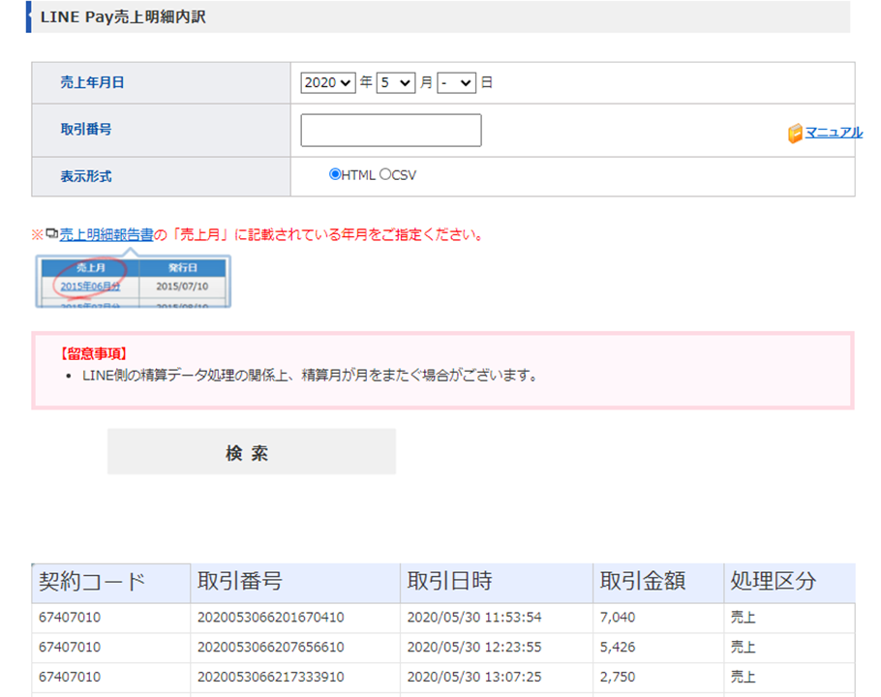Select the CSV display format radio button

click(x=385, y=174)
